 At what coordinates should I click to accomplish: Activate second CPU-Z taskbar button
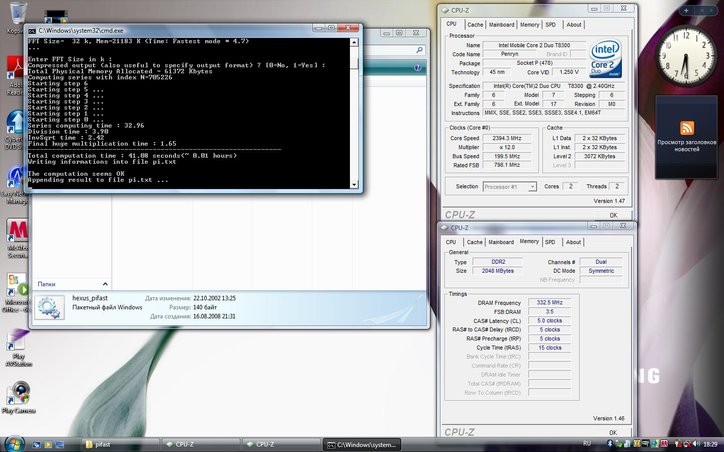(282, 444)
